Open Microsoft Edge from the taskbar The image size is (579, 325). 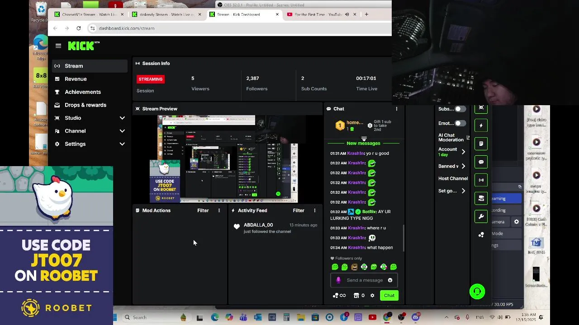[215, 317]
